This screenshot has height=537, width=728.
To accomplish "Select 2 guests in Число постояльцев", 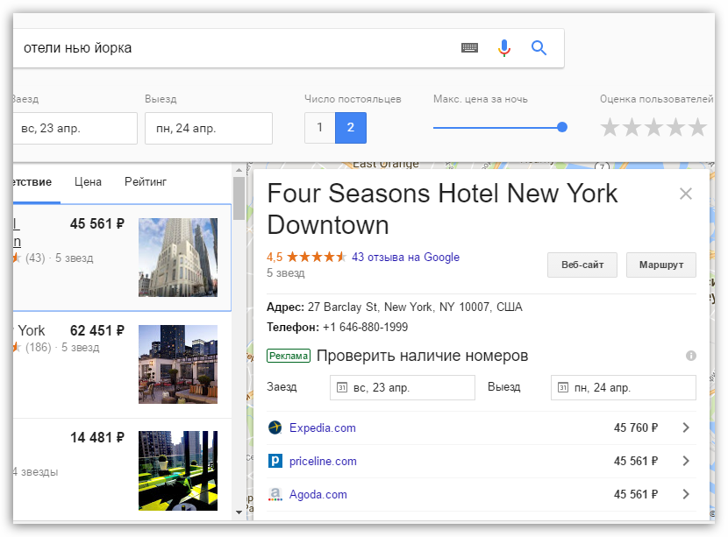I will (x=351, y=128).
